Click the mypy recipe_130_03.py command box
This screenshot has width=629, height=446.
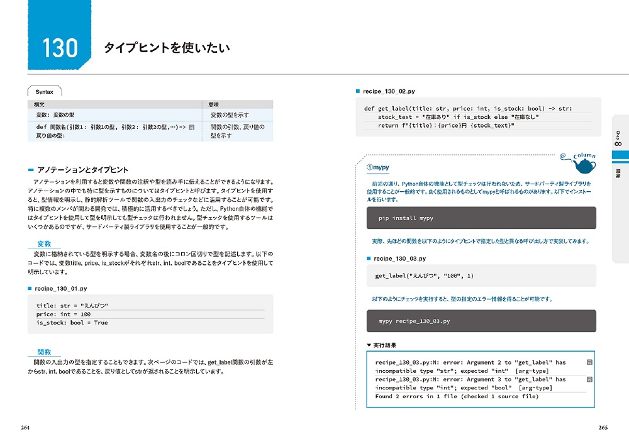point(481,321)
